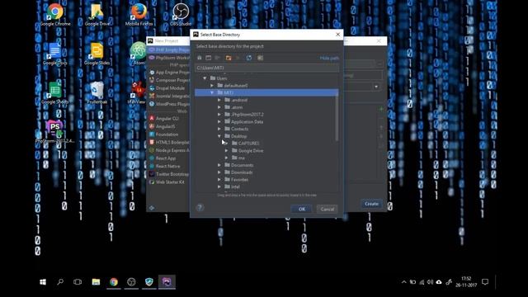Click the help question mark icon
The image size is (528, 297).
pos(200,207)
